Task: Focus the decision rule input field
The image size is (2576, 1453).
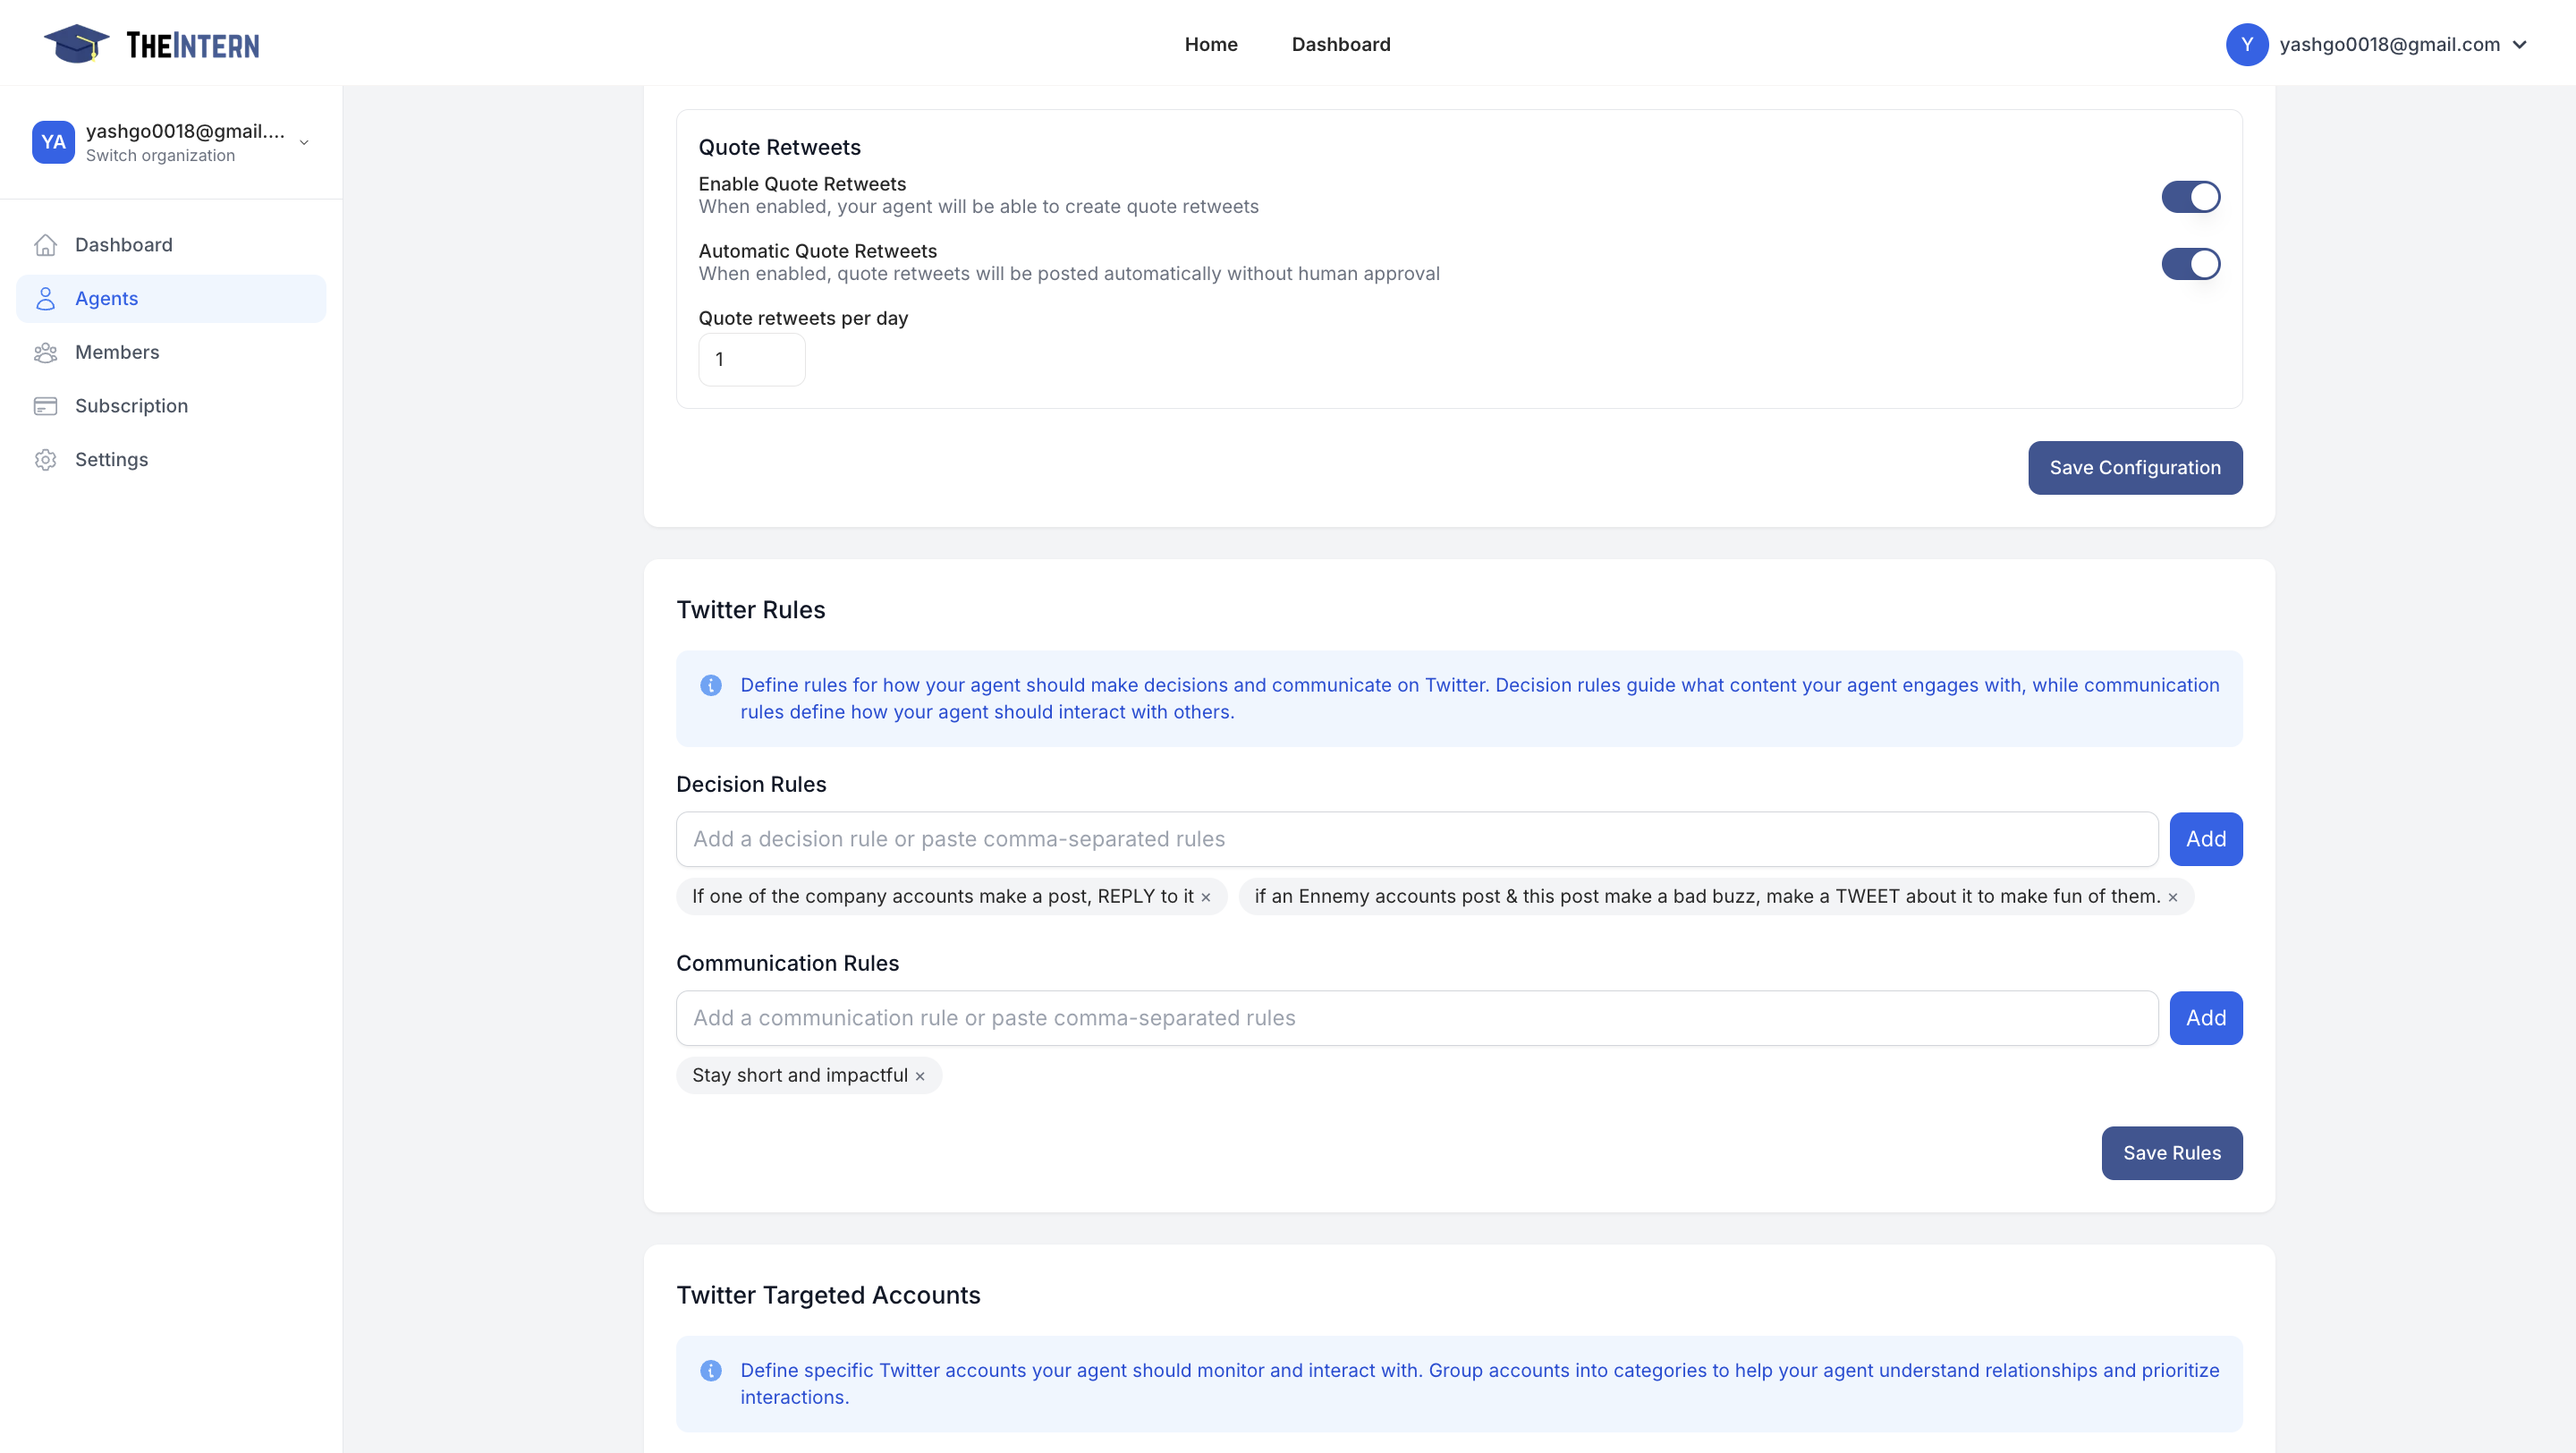Action: tap(1416, 839)
